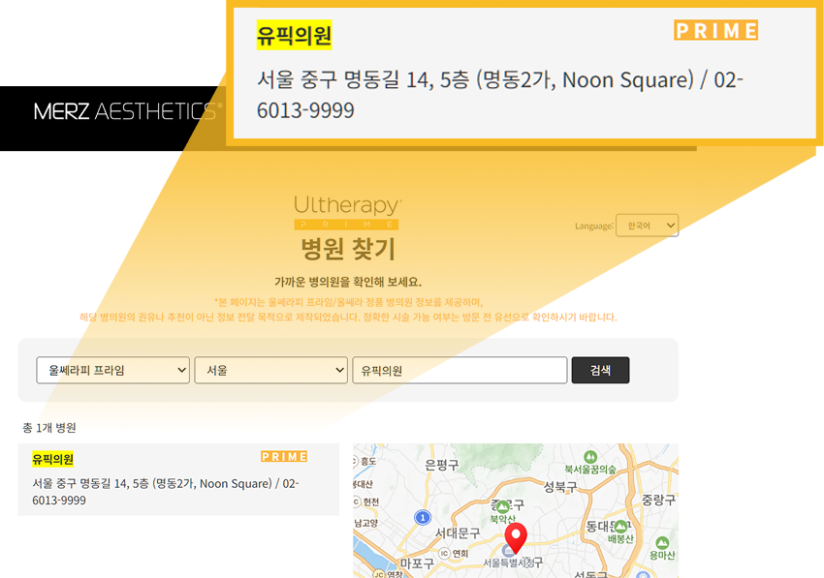Viewport: 824px width, 578px height.
Task: Click the Route 1 highway shield on map
Action: pyautogui.click(x=422, y=516)
